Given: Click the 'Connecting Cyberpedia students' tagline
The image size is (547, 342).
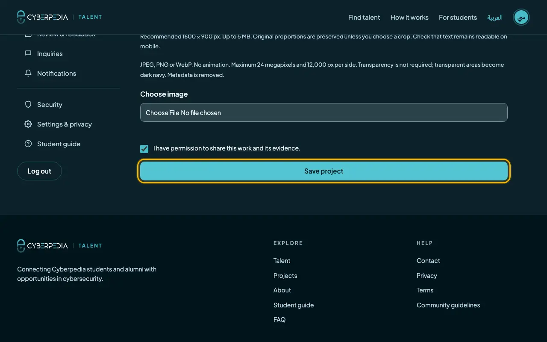Looking at the screenshot, I should (87, 274).
